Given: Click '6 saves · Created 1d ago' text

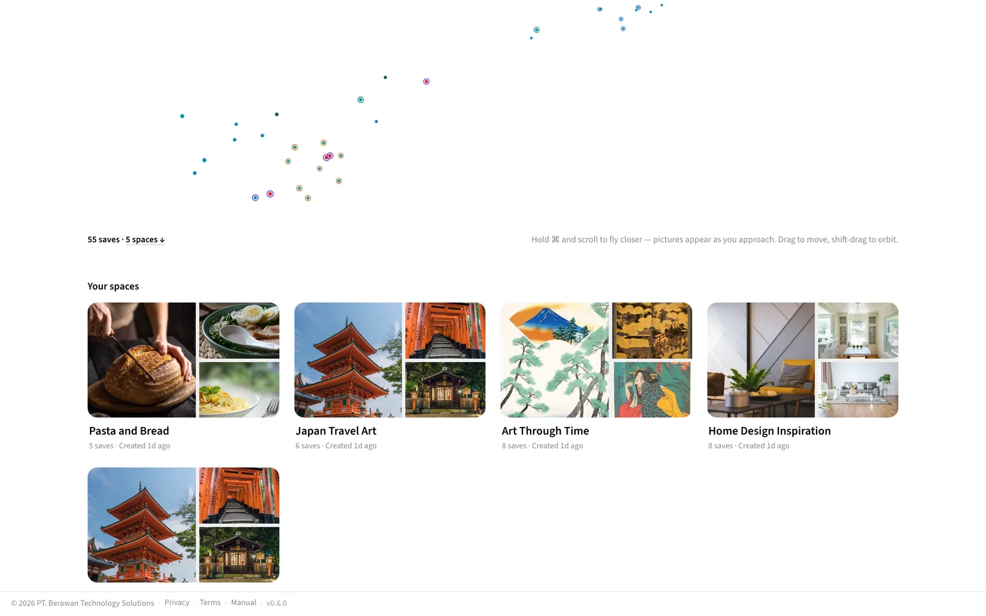Looking at the screenshot, I should tap(336, 446).
